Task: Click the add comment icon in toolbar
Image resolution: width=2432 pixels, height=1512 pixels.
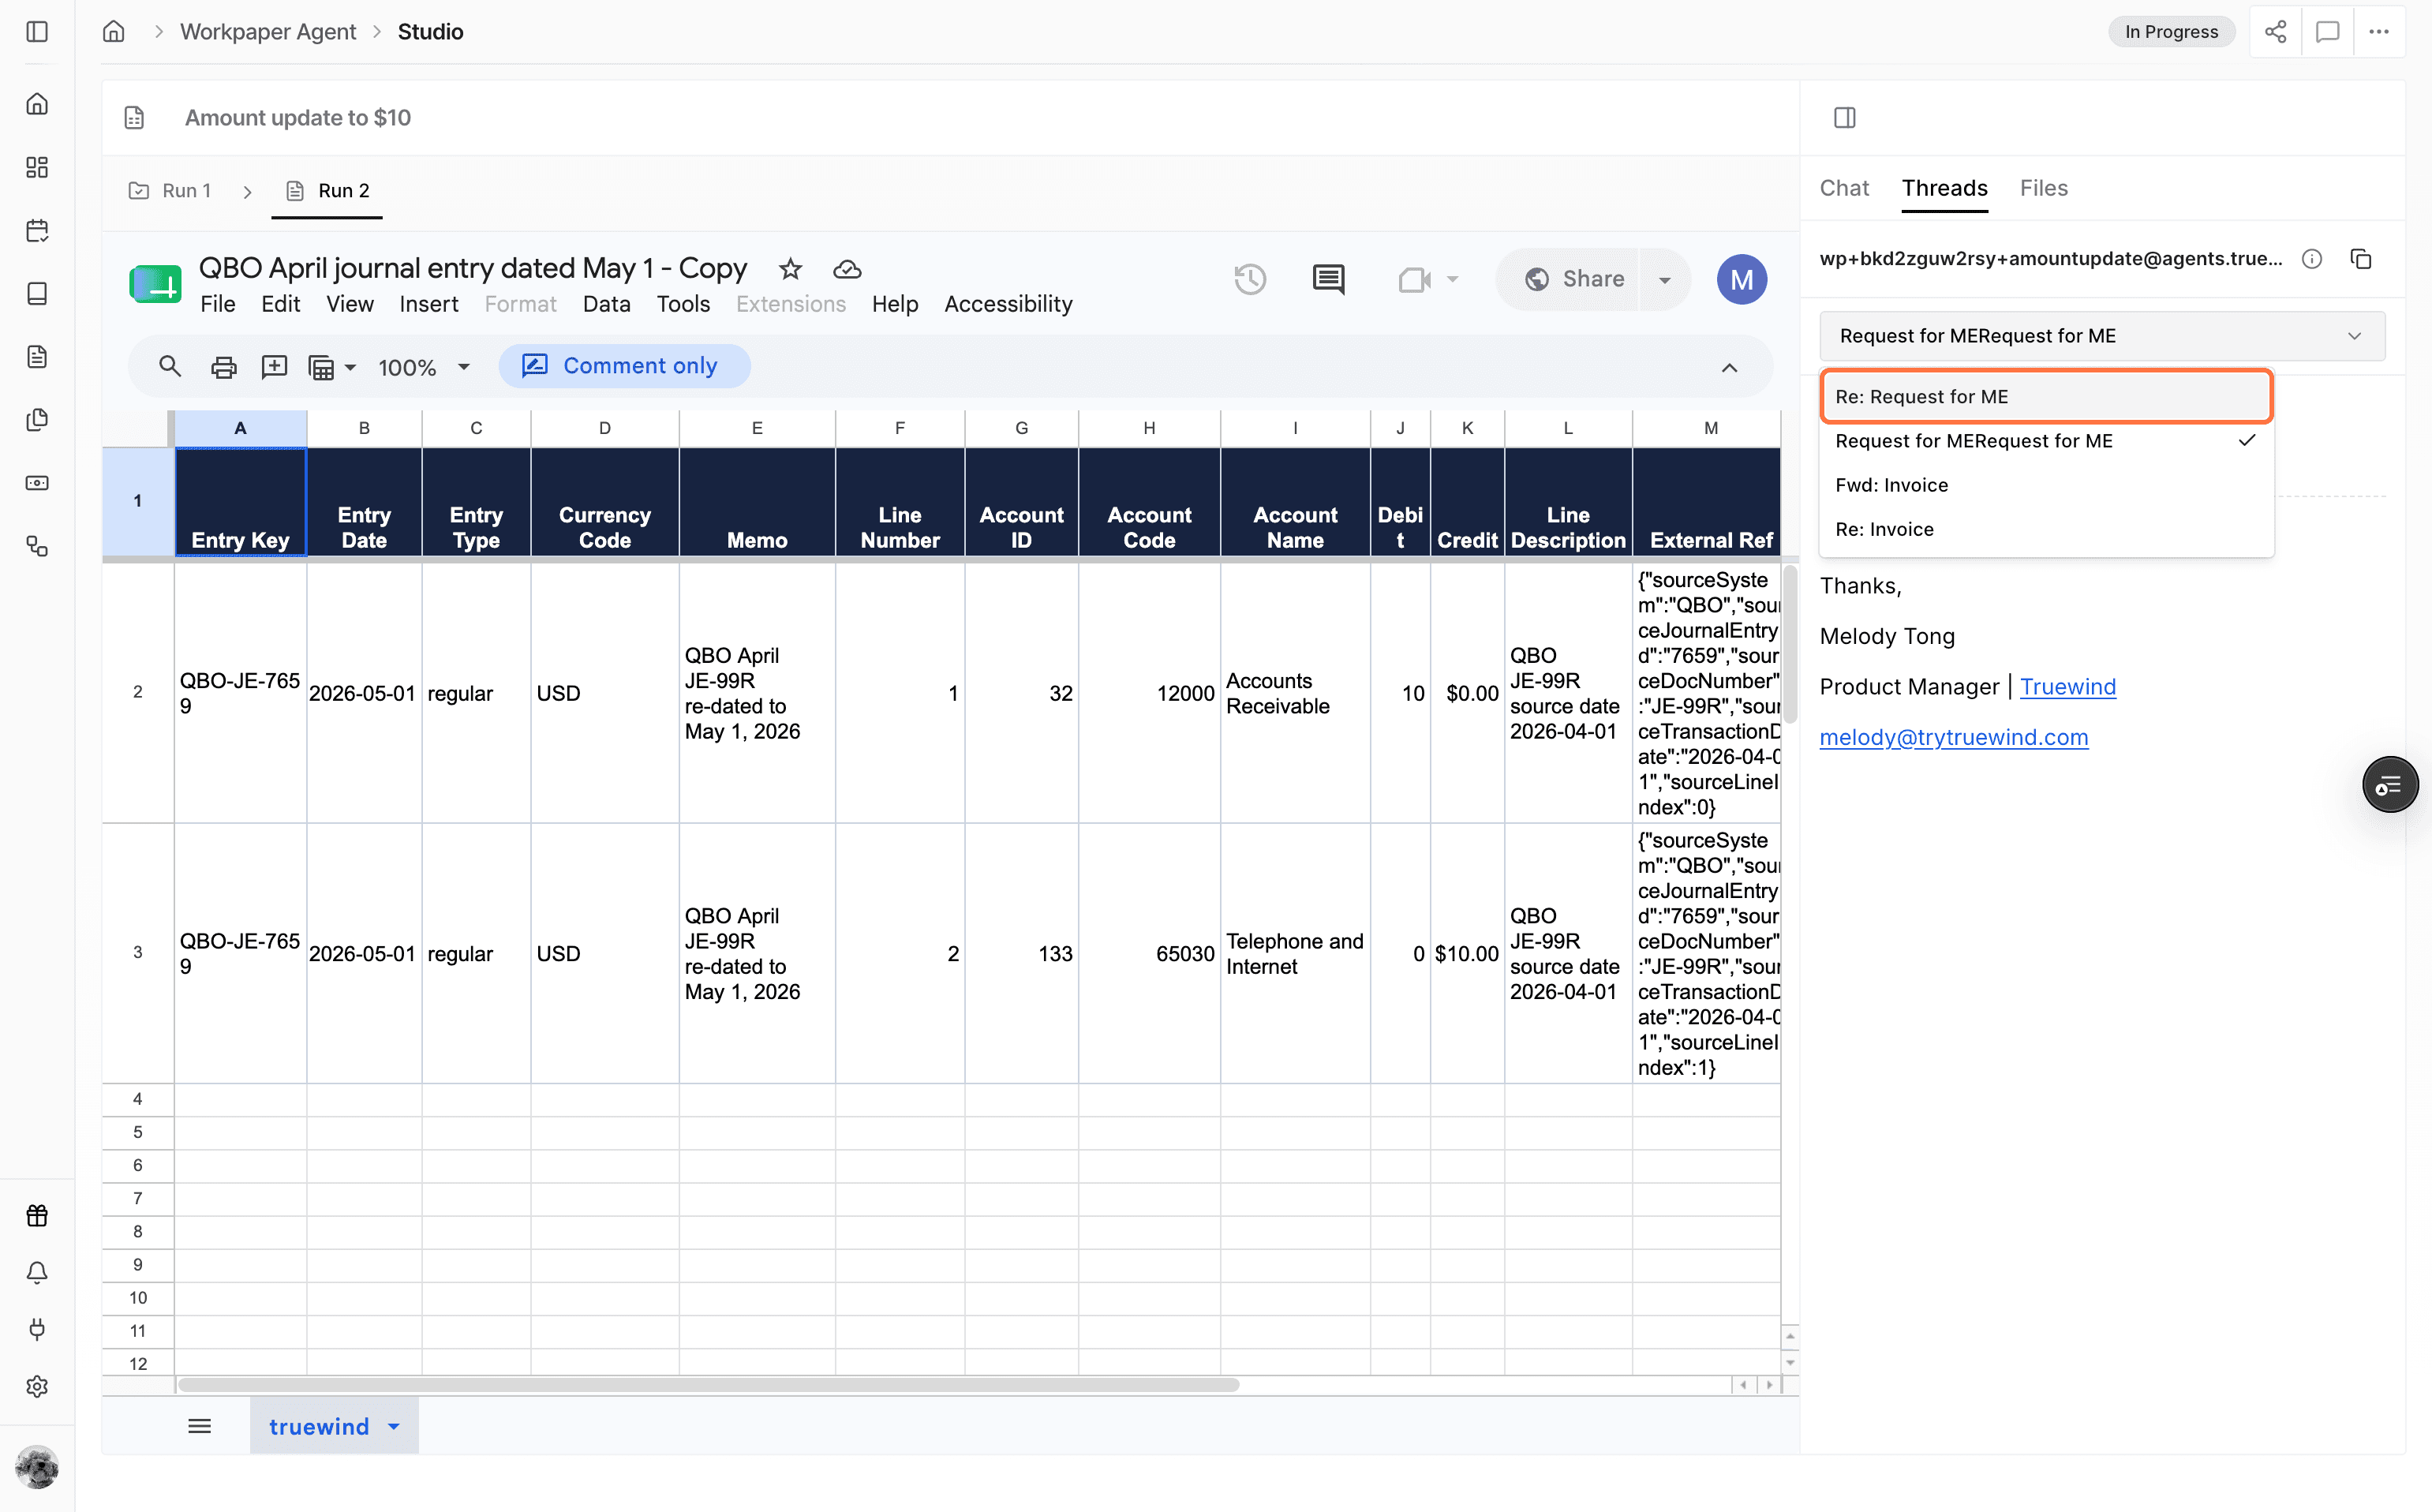Action: pos(274,367)
